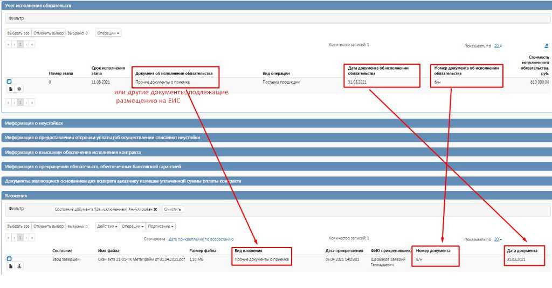Remove the Состояние документа filter chip
552x288 pixels.
click(155, 209)
